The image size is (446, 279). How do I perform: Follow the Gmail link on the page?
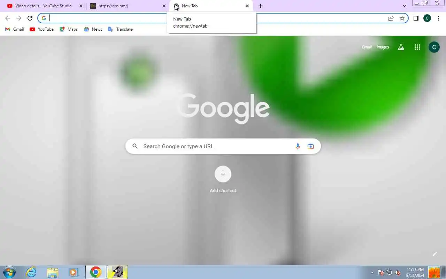(367, 47)
